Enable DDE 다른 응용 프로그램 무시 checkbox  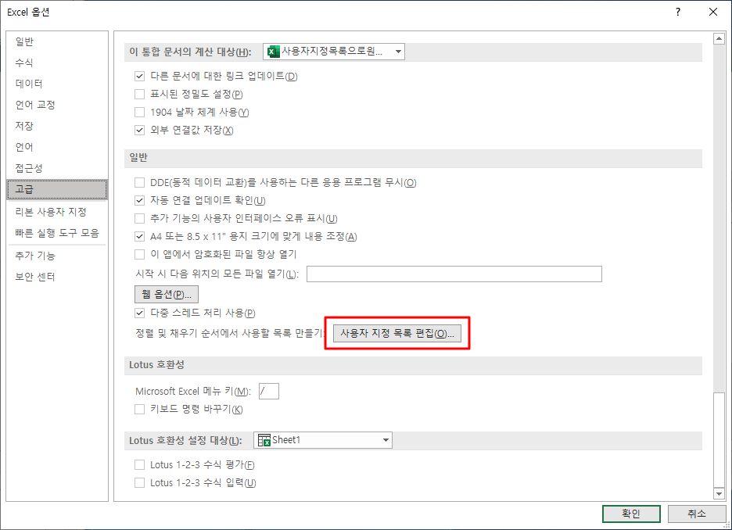[139, 182]
